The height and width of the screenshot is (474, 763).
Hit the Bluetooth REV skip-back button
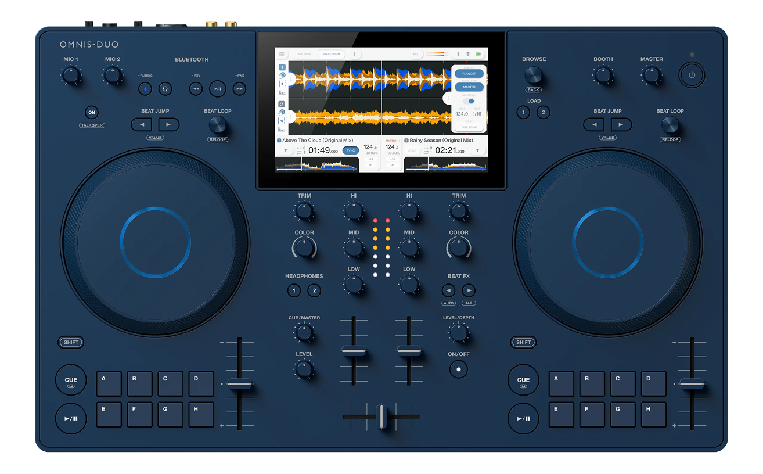[x=196, y=89]
